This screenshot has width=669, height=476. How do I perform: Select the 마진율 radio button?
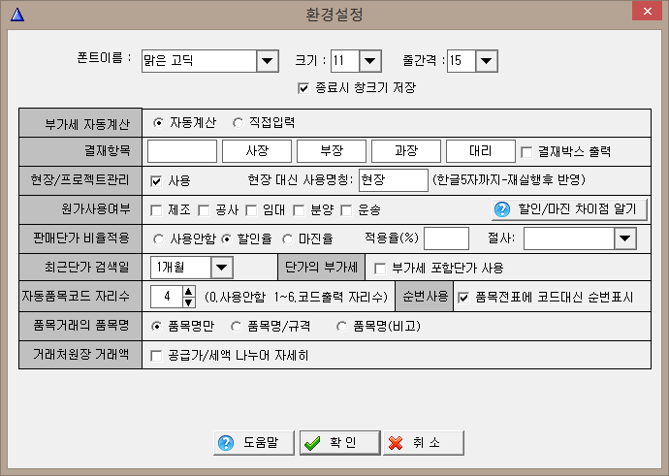[x=288, y=239]
